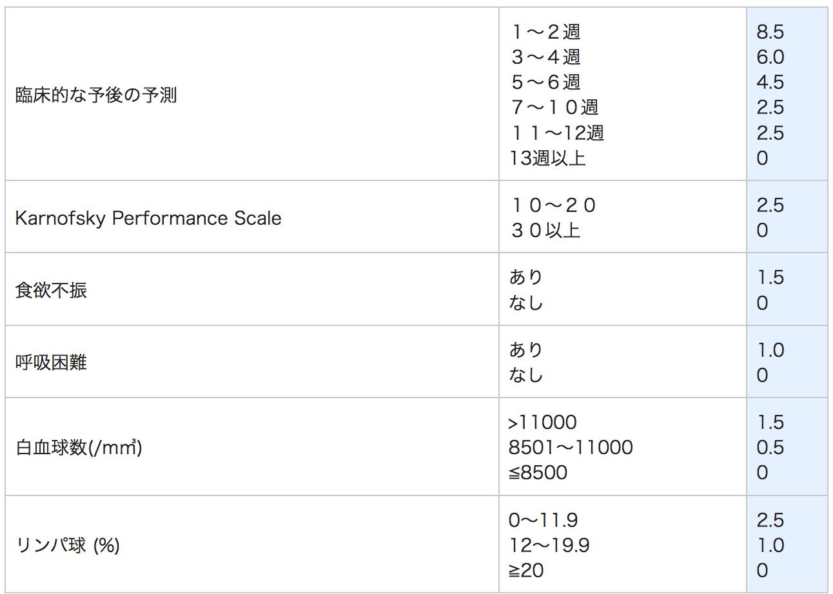The height and width of the screenshot is (594, 833).
Task: Click the 白血球数(/mm³) row label
Action: (x=79, y=448)
